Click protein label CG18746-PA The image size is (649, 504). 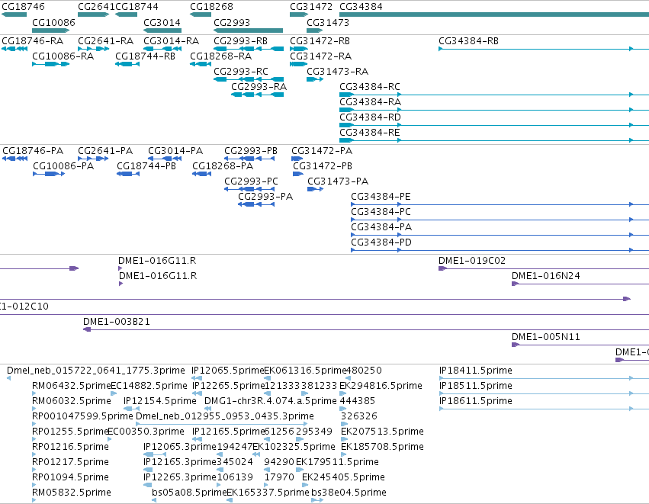pyautogui.click(x=33, y=151)
